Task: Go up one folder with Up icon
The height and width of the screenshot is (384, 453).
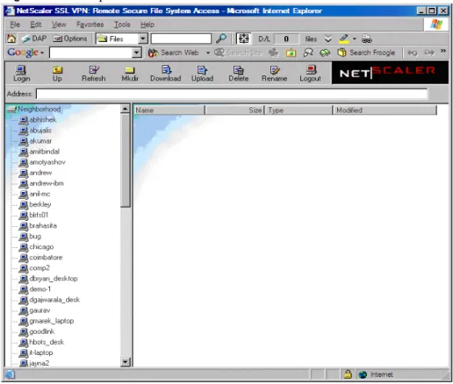Action: [x=57, y=74]
